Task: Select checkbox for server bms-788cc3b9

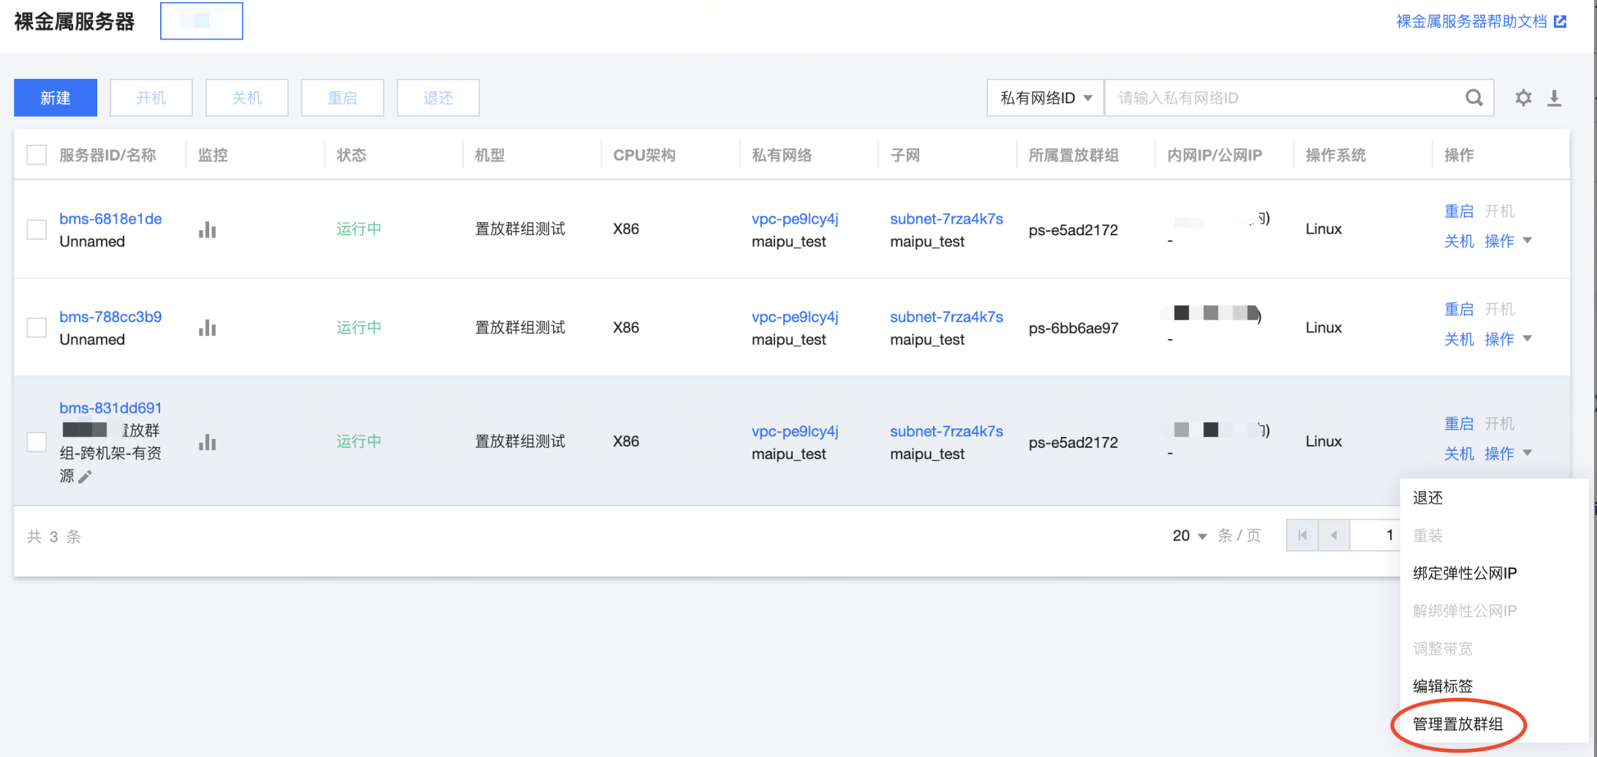Action: coord(37,327)
